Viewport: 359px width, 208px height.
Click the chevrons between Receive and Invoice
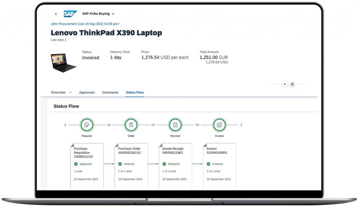(197, 125)
